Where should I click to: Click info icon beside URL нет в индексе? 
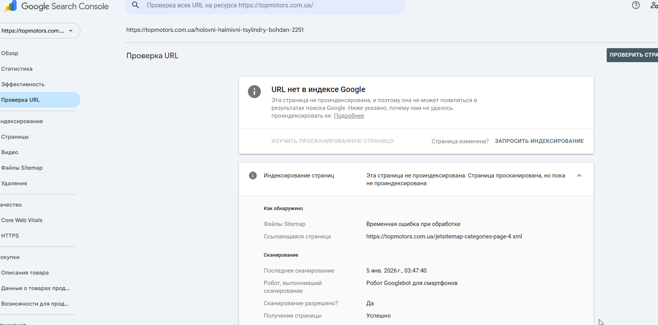255,92
